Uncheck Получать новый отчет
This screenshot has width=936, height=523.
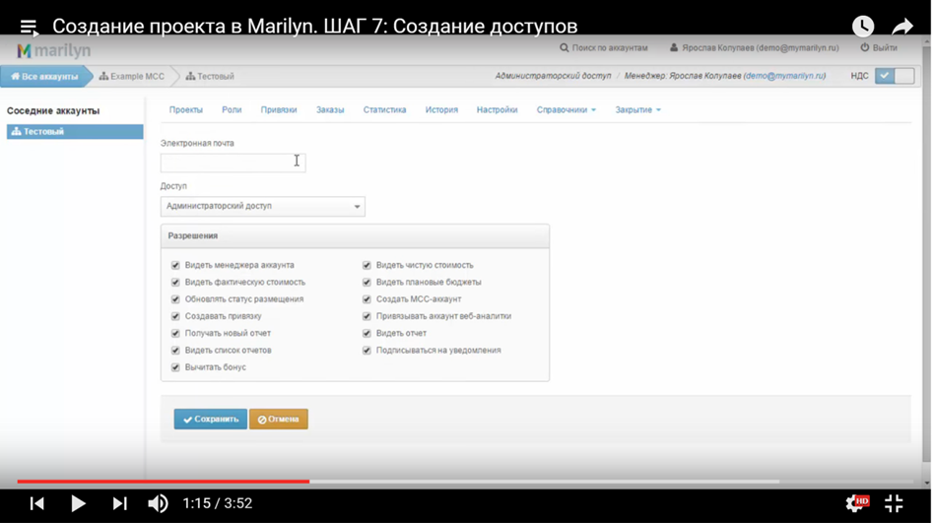point(175,333)
